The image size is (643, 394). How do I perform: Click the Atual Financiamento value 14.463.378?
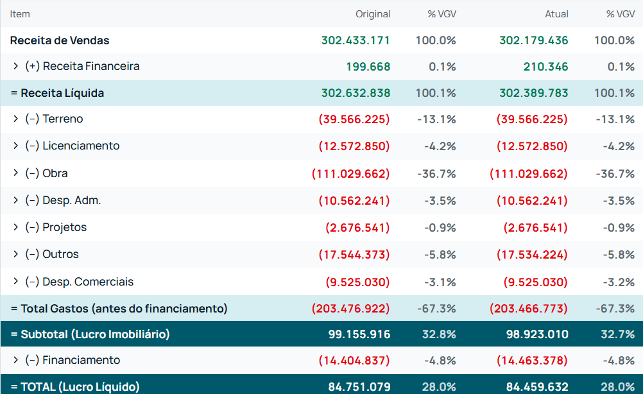[x=532, y=361]
